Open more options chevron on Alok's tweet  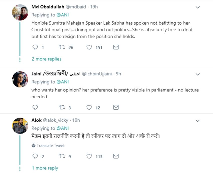198,121
